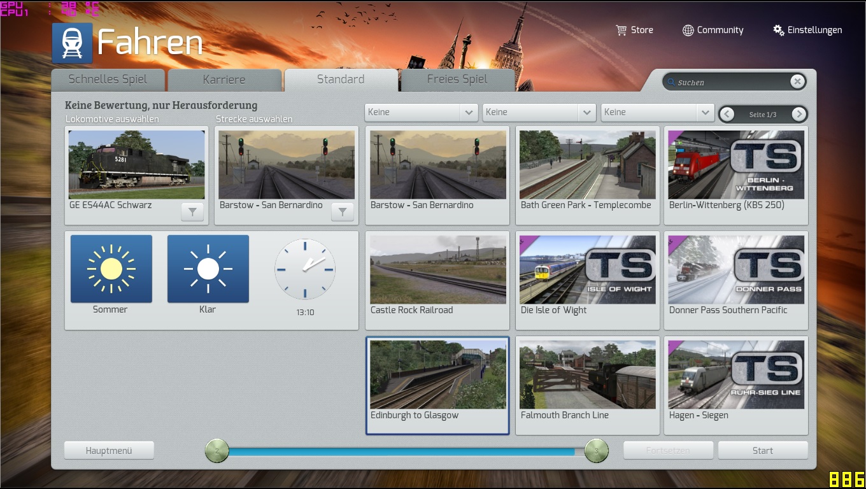Open the Einstellungen link text
This screenshot has width=866, height=489.
tap(815, 30)
